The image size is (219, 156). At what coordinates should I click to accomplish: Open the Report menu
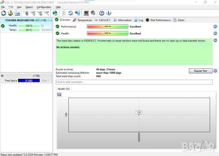pos(29,7)
